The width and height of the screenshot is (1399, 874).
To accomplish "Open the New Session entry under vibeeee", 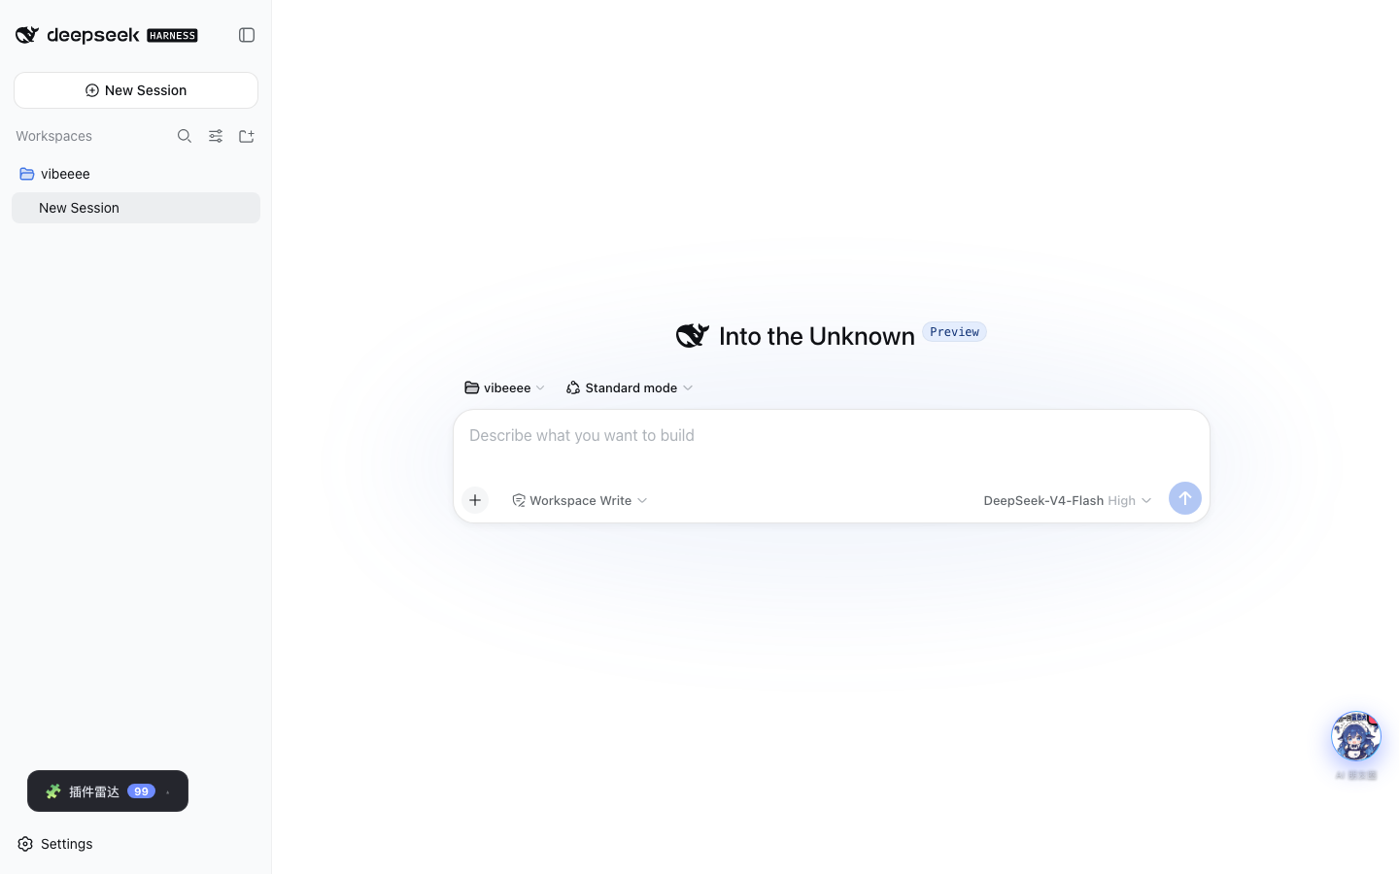I will pyautogui.click(x=136, y=208).
